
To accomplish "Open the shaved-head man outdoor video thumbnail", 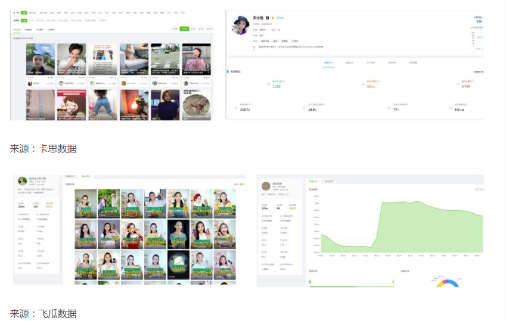I will (41, 60).
